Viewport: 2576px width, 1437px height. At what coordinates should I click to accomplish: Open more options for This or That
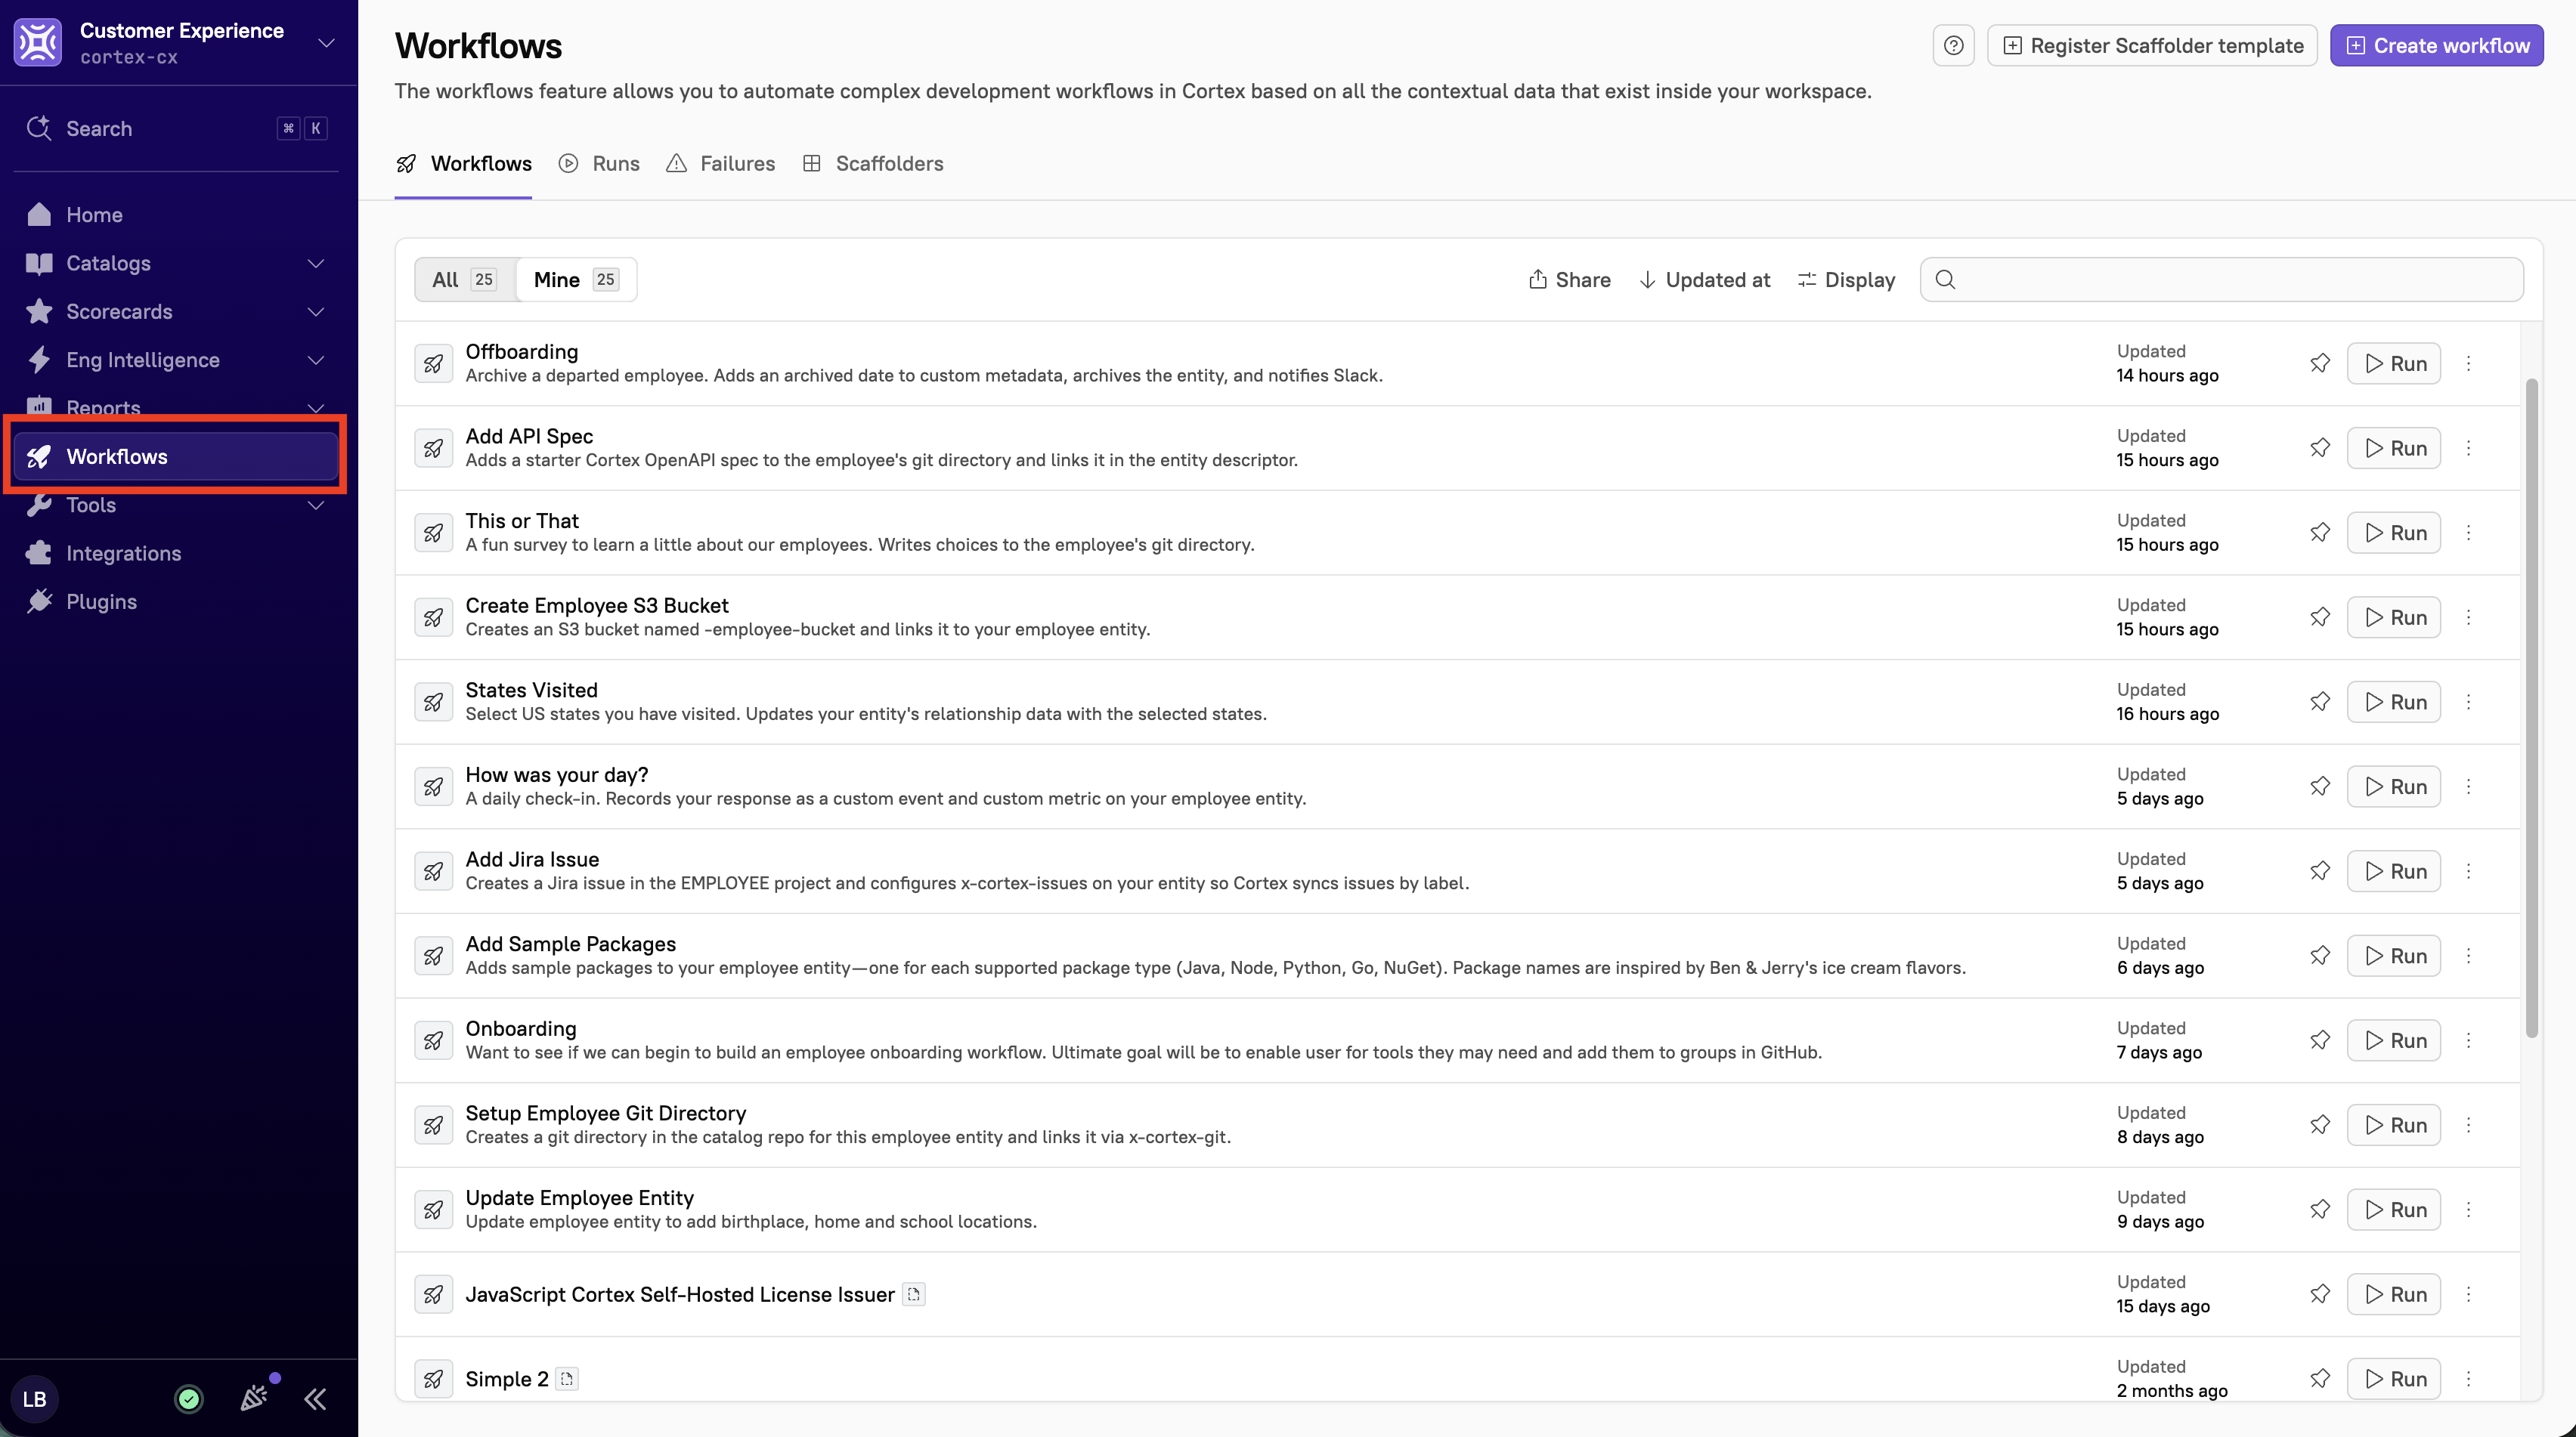[x=2468, y=533]
